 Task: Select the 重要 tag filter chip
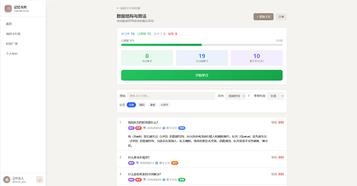tap(153, 105)
